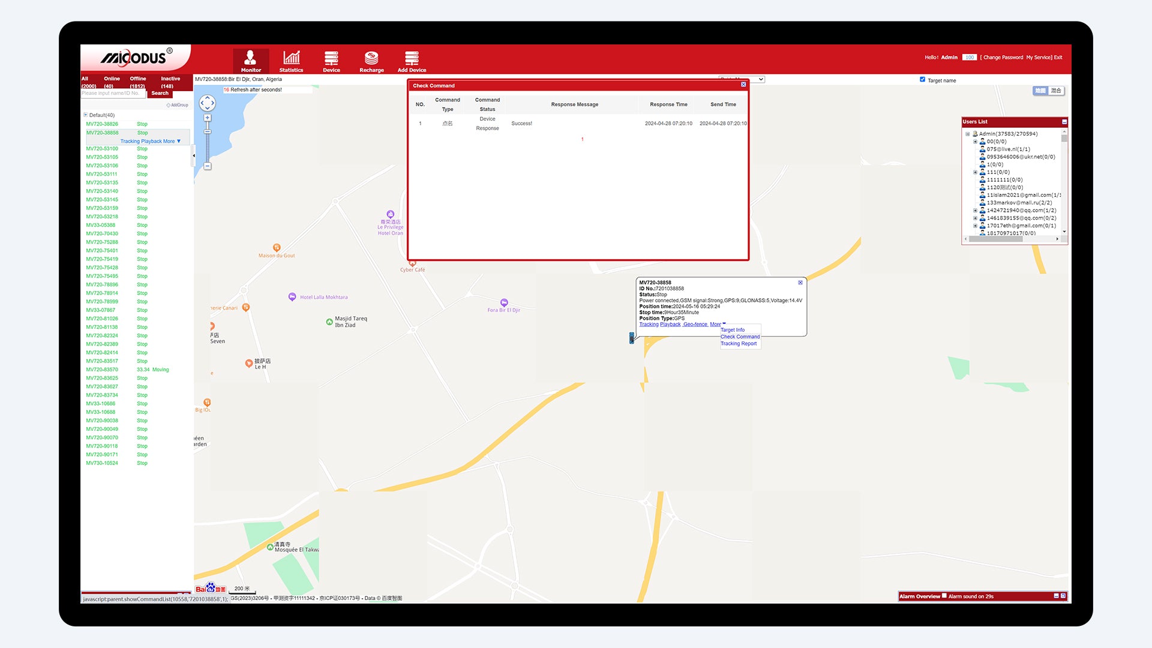Click the AddGroup icon
The image size is (1152, 648).
pyautogui.click(x=177, y=105)
